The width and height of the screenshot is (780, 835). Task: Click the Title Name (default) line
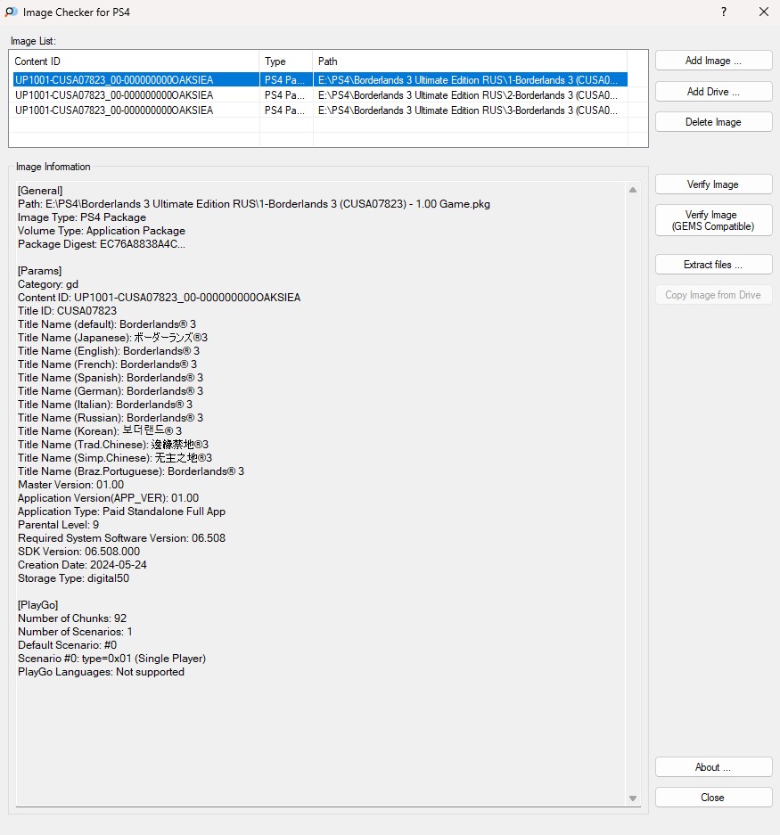click(107, 324)
